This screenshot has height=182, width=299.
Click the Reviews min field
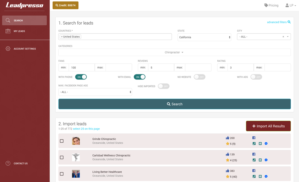pyautogui.click(x=161, y=67)
